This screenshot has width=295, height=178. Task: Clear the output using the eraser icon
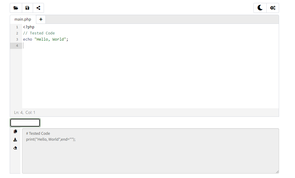click(x=15, y=148)
